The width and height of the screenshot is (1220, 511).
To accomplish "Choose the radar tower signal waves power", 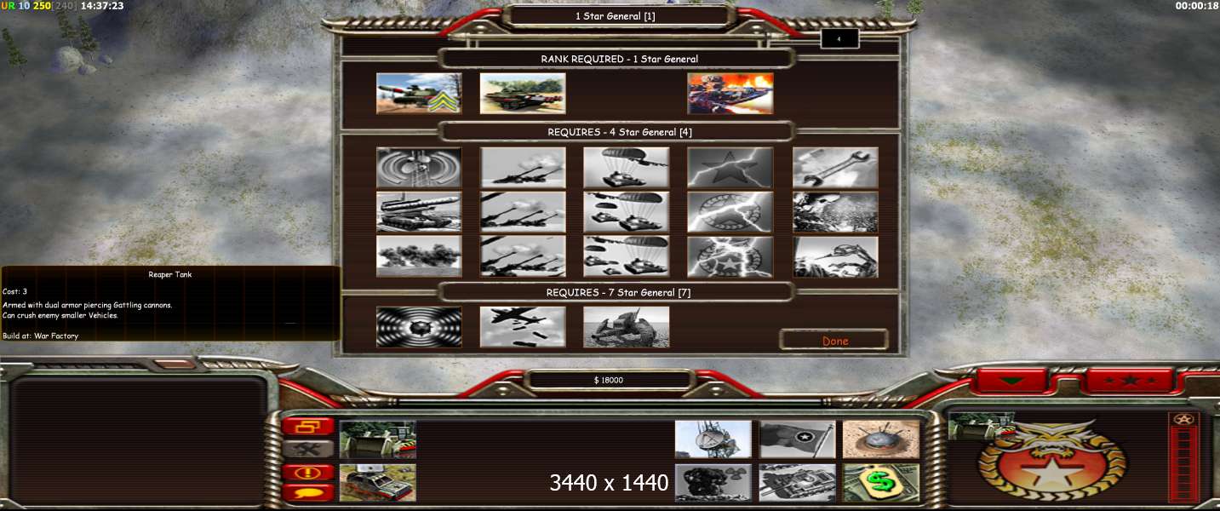I will pos(419,168).
